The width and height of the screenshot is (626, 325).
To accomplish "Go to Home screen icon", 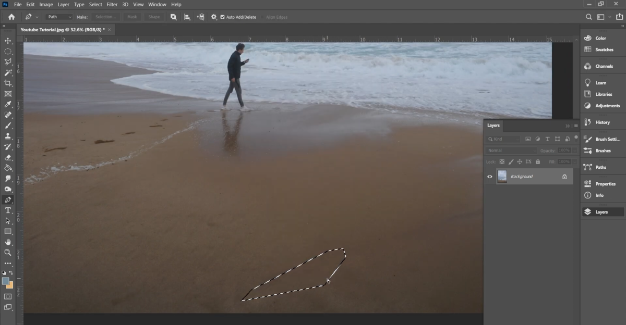I will click(x=11, y=17).
